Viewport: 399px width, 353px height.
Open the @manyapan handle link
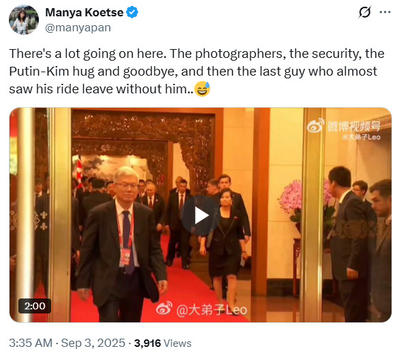coord(78,28)
